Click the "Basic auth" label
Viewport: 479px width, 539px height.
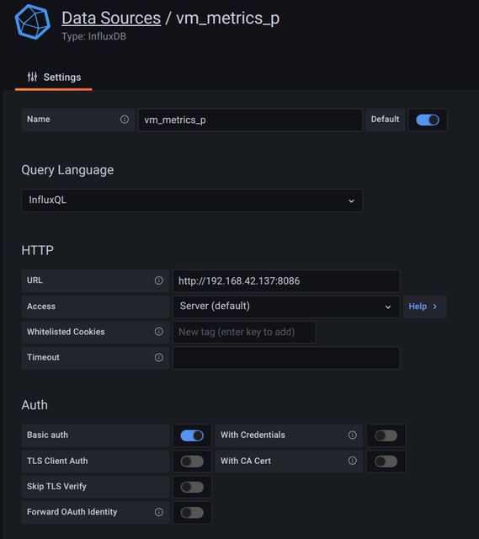(47, 435)
